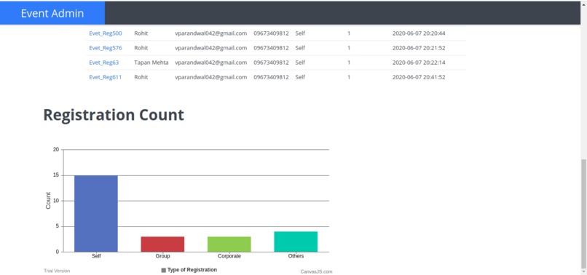
Task: Select Rohit in Evet_Reg500 row
Action: click(x=141, y=33)
